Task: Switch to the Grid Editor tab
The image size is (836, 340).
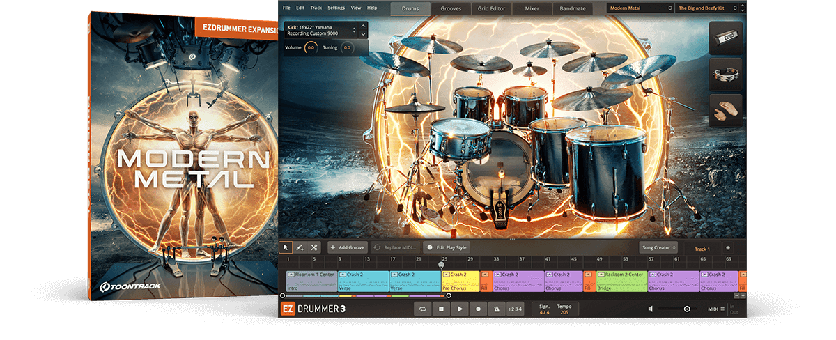Action: 491,8
